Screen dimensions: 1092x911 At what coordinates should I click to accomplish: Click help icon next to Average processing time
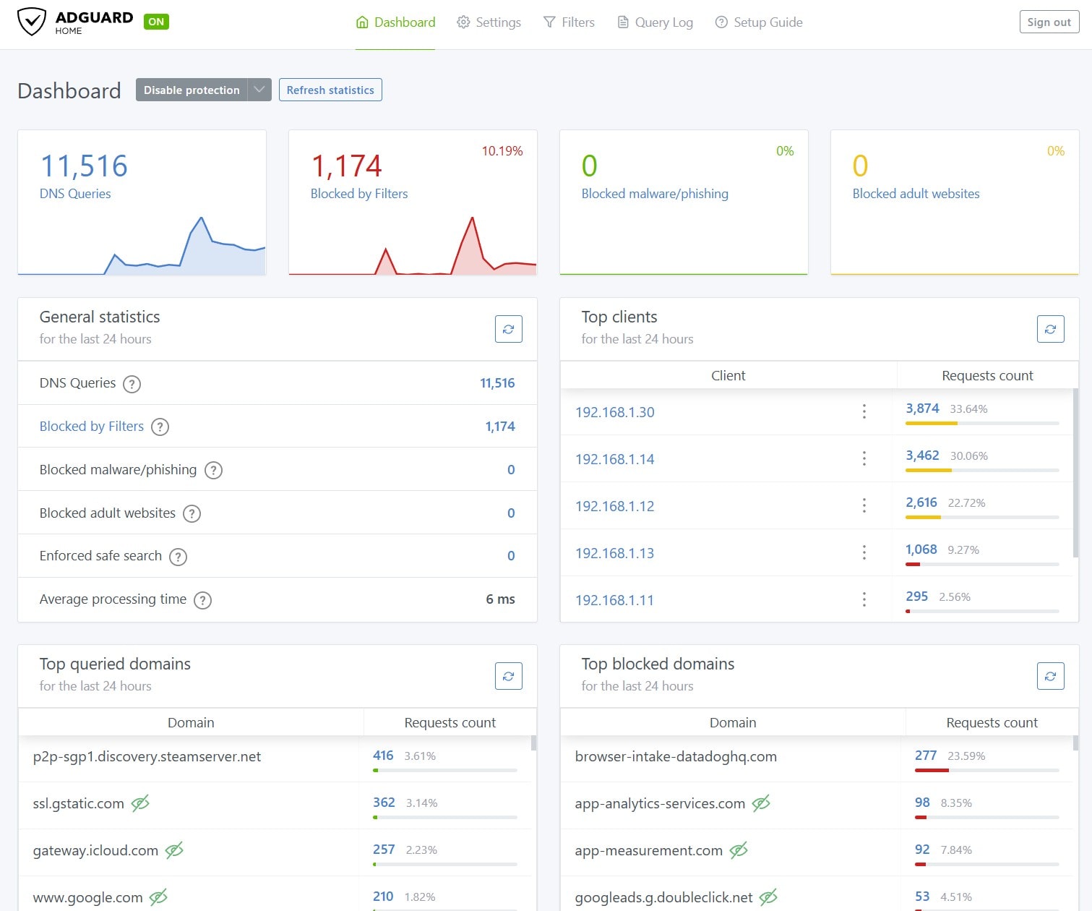203,600
